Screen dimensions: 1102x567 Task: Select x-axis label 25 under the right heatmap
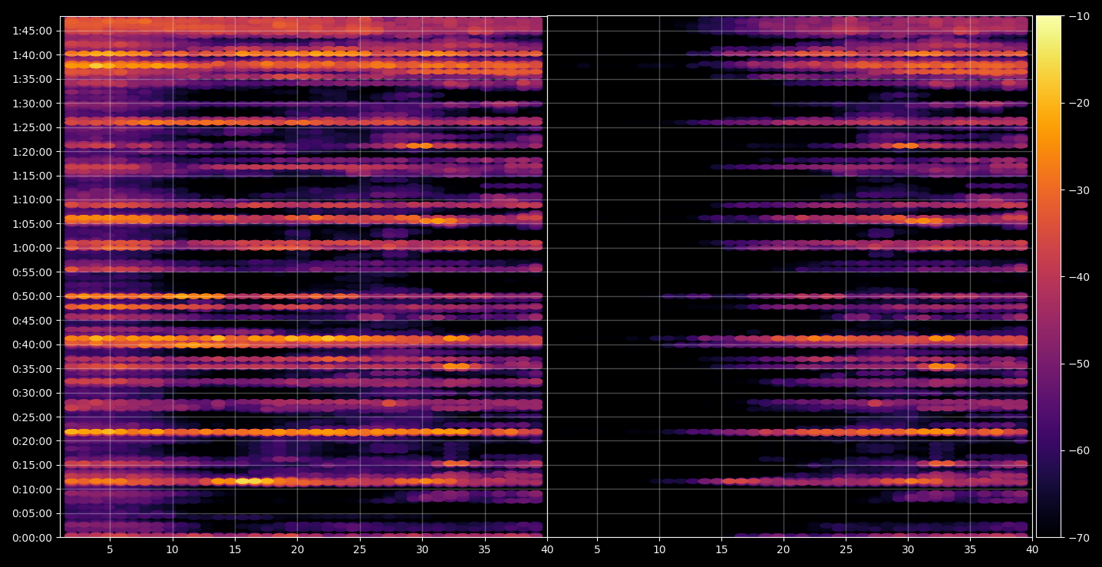pos(846,549)
